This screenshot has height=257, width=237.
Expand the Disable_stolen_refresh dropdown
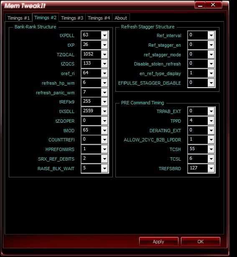[211, 63]
